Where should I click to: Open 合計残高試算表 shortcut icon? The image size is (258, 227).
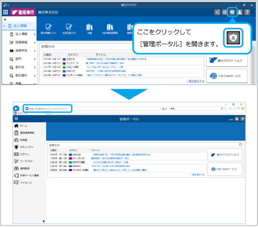coord(110,29)
